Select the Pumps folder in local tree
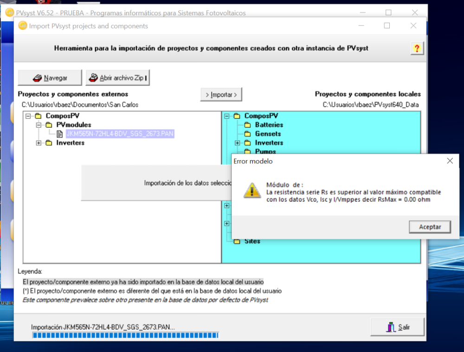The height and width of the screenshot is (352, 464). point(265,151)
